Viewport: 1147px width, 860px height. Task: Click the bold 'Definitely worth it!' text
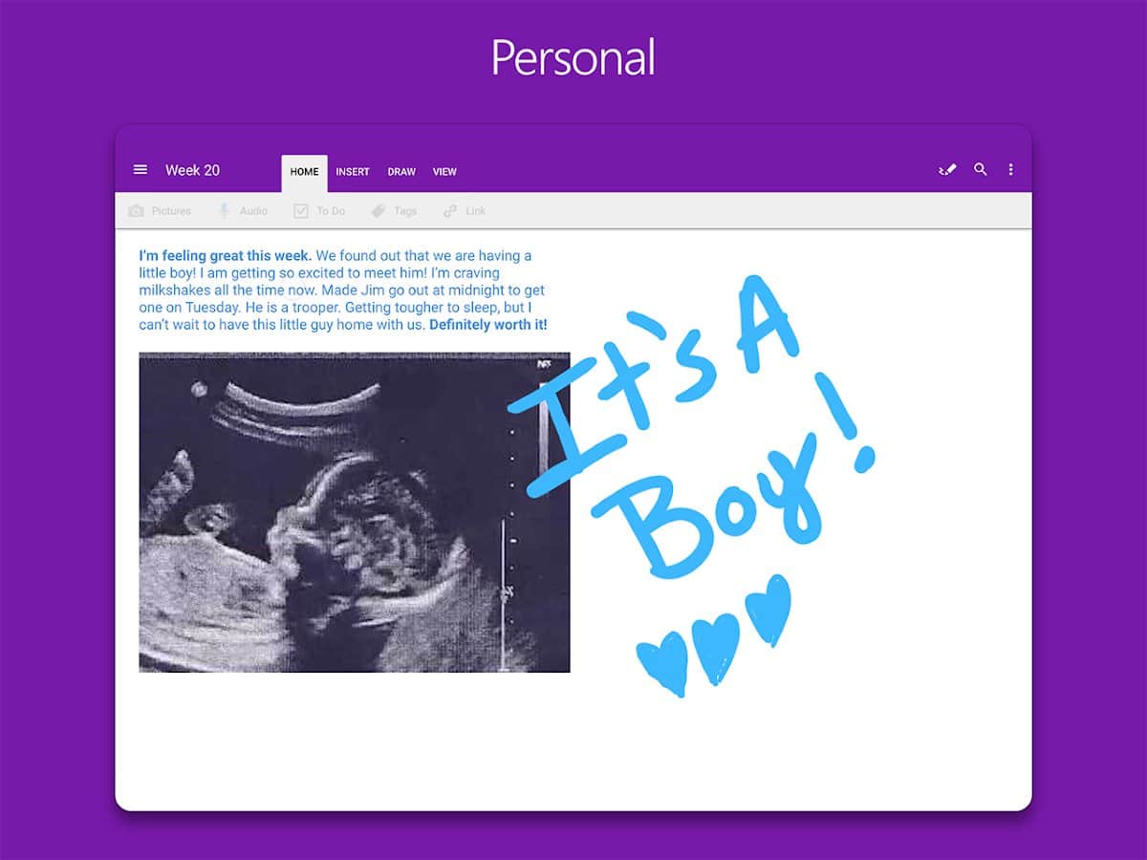point(487,325)
